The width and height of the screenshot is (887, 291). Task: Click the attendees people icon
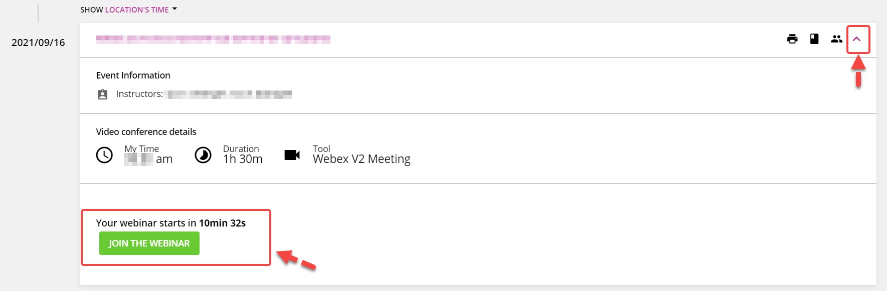836,39
